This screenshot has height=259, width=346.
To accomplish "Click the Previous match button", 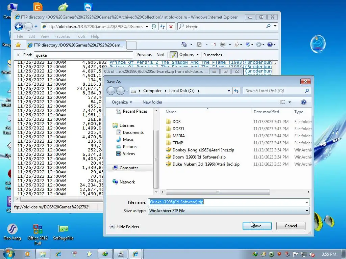I will point(144,55).
